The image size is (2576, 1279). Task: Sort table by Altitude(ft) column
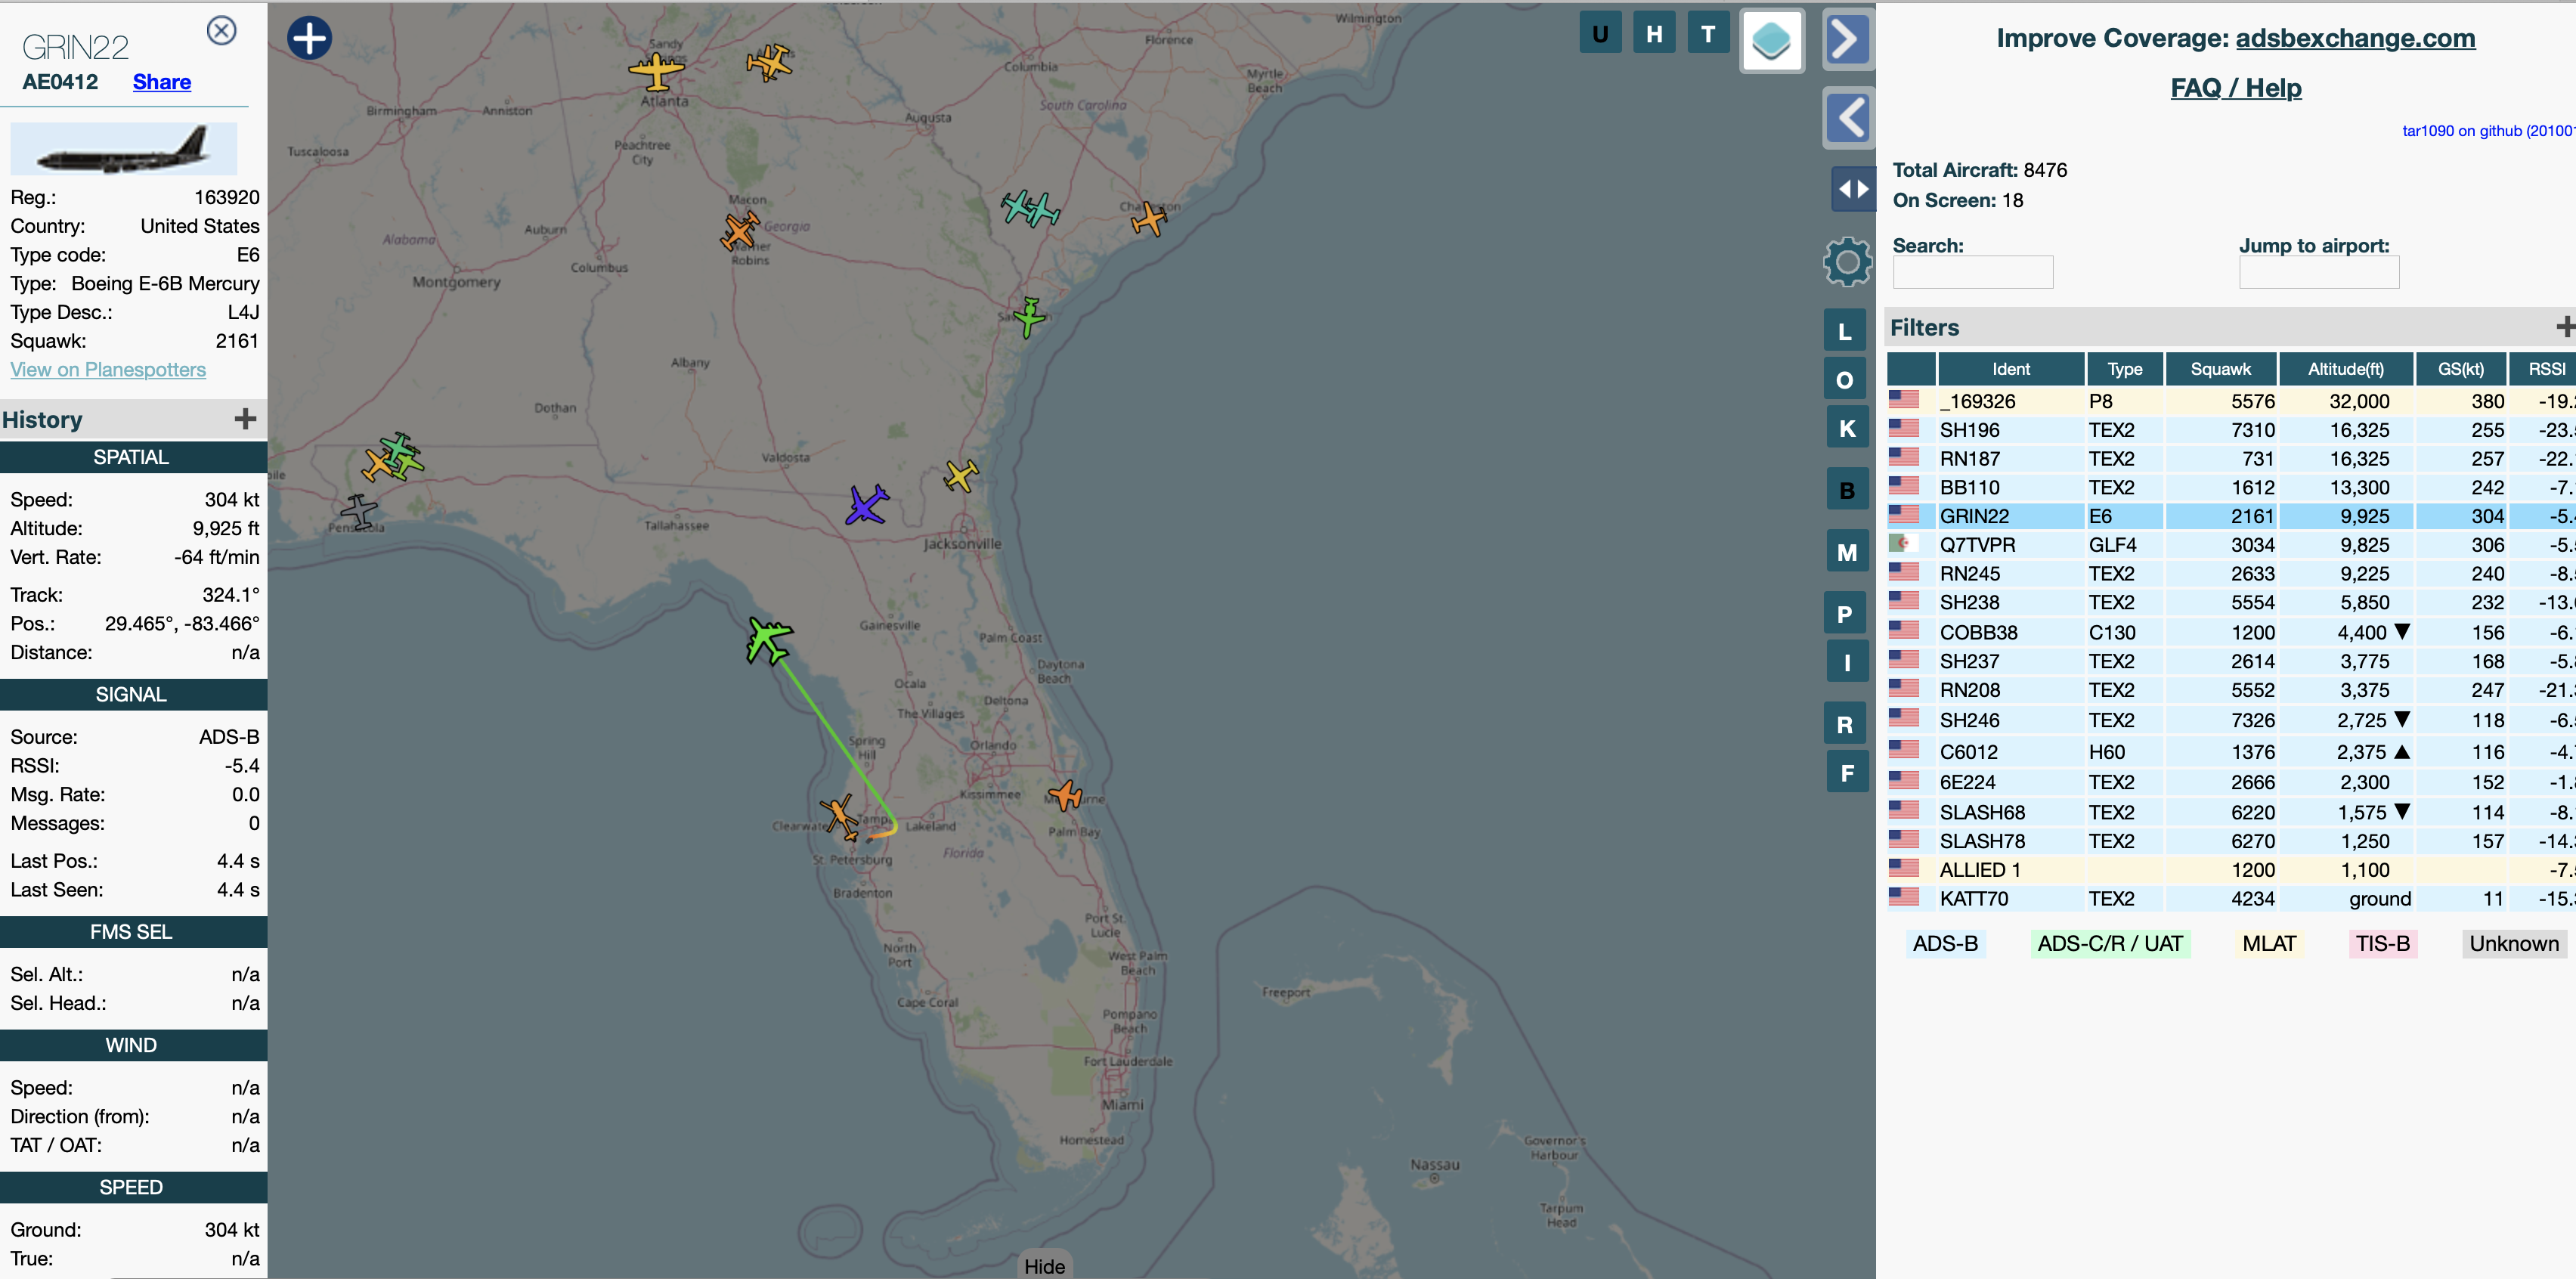coord(2346,369)
